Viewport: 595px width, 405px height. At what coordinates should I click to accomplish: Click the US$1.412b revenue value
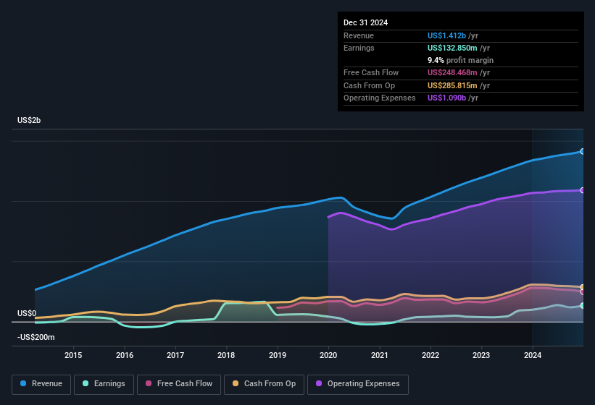[446, 35]
